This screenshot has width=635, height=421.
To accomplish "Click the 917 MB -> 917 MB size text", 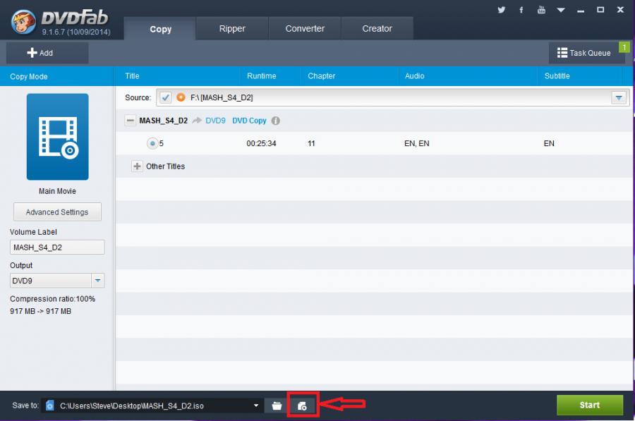I will 40,311.
